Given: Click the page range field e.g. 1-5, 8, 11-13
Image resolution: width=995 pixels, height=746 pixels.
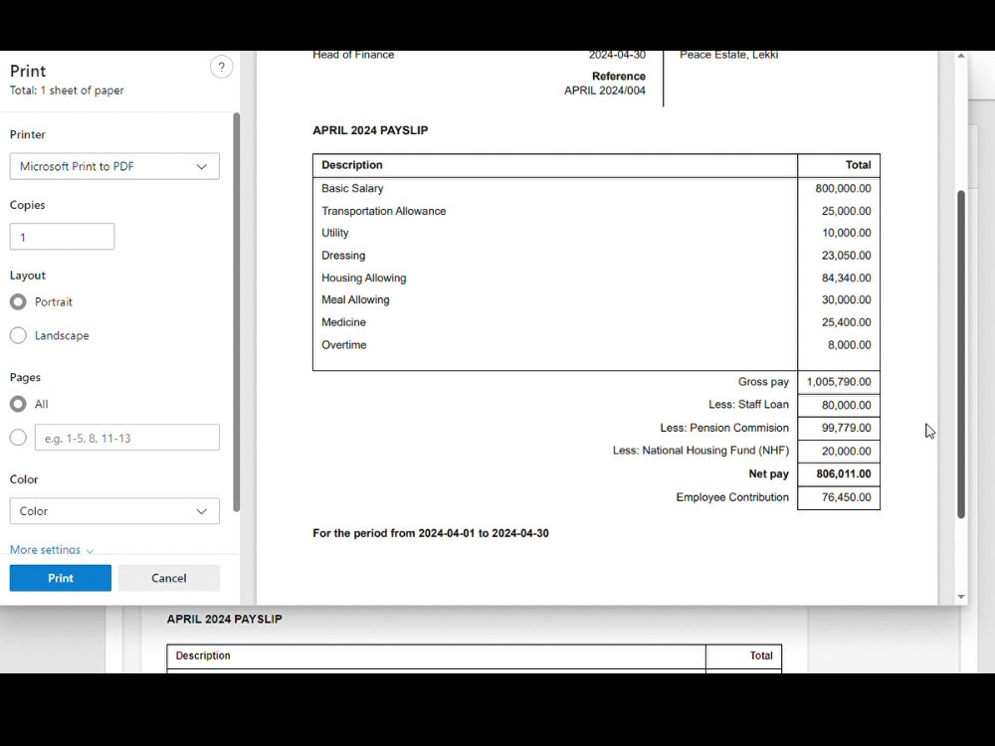Looking at the screenshot, I should click(127, 438).
